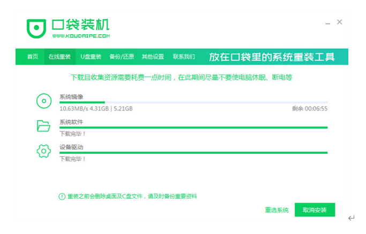Click the device driver gear icon
Screen dimensions: 366x234
(43, 151)
